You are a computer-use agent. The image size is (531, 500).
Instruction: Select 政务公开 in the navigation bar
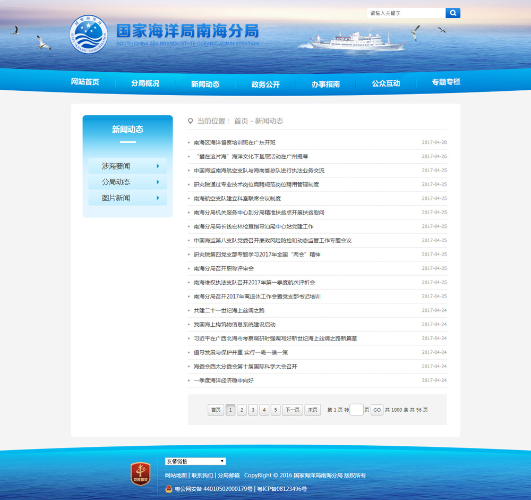point(265,84)
